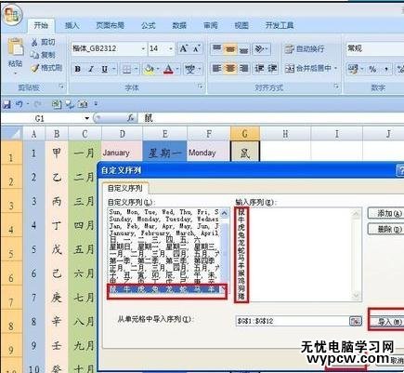Click the range selector icon beside $G$1:$G$12
The height and width of the screenshot is (373, 404).
pos(356,321)
